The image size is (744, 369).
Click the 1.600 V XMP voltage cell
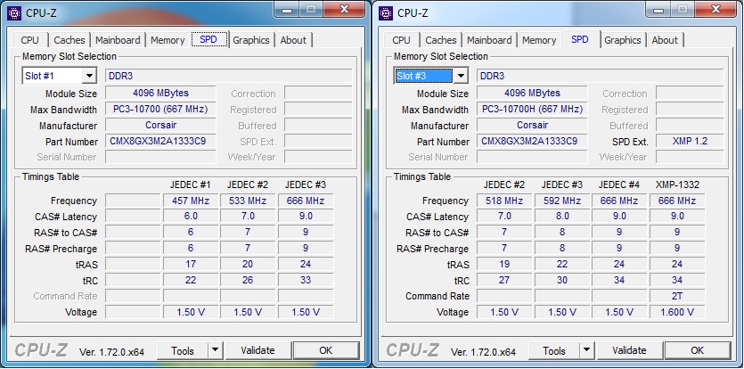(x=677, y=312)
